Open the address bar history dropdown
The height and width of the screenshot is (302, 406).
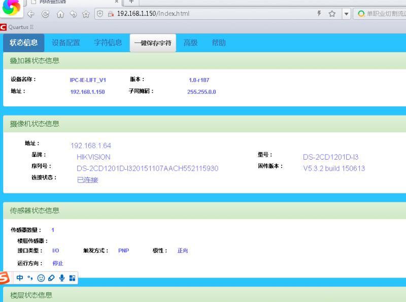click(346, 14)
